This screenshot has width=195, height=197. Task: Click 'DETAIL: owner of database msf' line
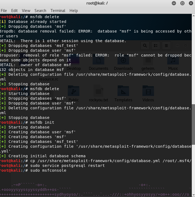coord(35,65)
